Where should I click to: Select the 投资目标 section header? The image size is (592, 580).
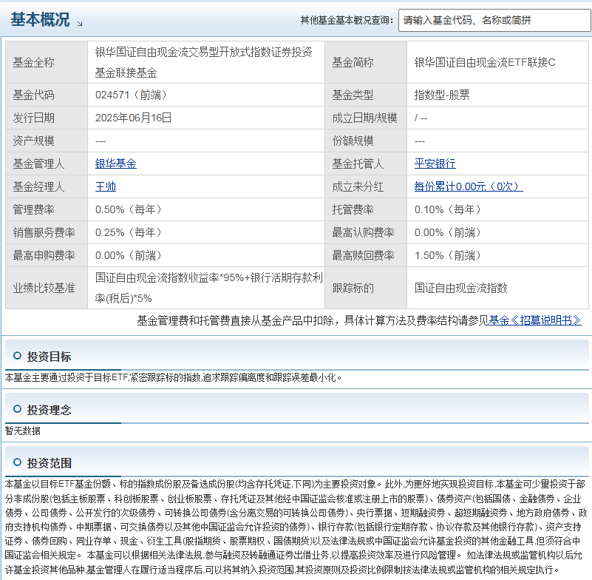coord(49,357)
